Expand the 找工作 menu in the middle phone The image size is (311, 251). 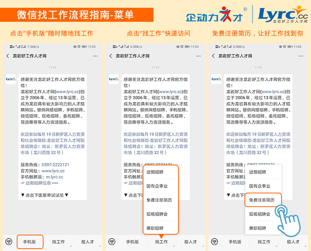click(x=161, y=242)
